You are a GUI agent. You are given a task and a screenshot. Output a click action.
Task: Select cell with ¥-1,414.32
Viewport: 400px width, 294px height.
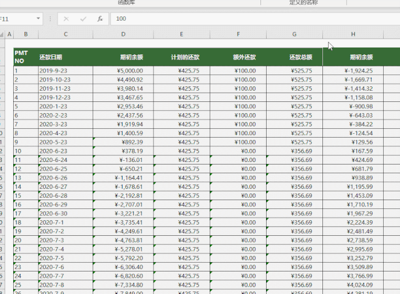point(353,88)
